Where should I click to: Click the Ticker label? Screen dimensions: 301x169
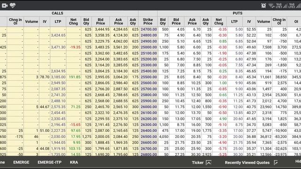click(x=198, y=162)
